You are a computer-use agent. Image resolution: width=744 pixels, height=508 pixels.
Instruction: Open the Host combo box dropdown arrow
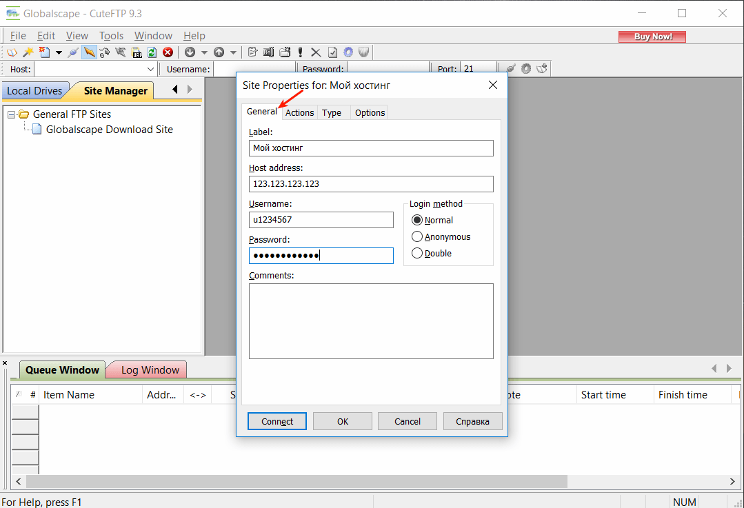150,69
